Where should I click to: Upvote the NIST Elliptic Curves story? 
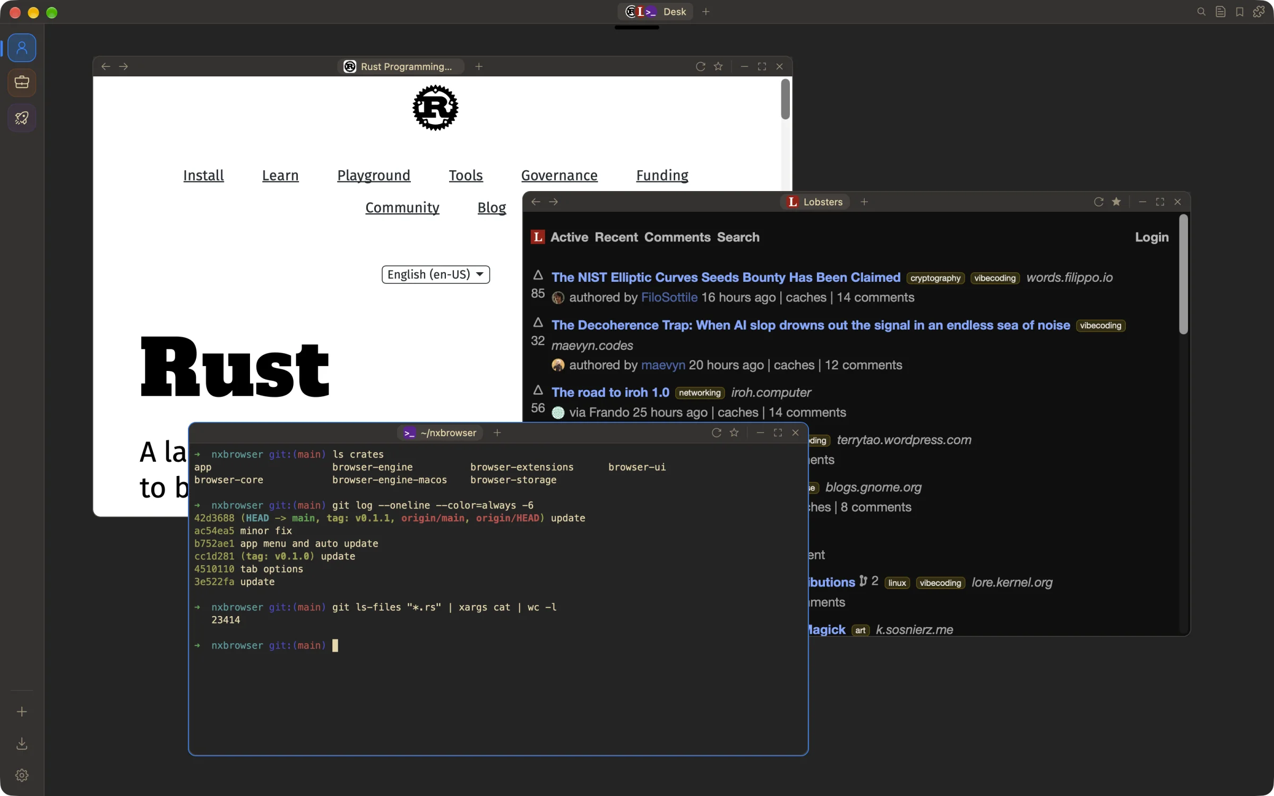pos(538,275)
